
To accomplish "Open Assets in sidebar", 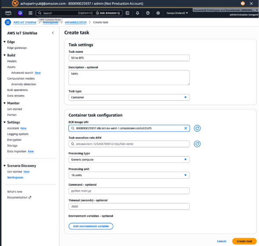I will [x=11, y=67].
